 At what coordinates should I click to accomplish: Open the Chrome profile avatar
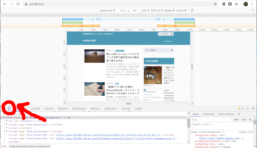pos(245,4)
